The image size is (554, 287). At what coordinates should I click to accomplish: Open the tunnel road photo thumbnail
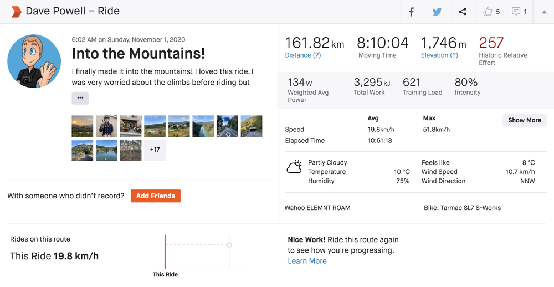pyautogui.click(x=252, y=126)
